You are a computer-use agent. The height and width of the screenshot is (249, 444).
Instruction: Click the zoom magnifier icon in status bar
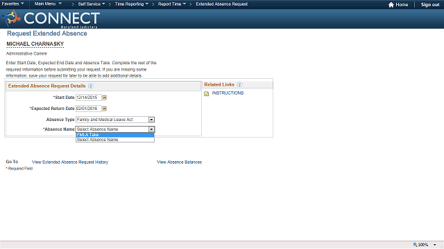coord(415,245)
